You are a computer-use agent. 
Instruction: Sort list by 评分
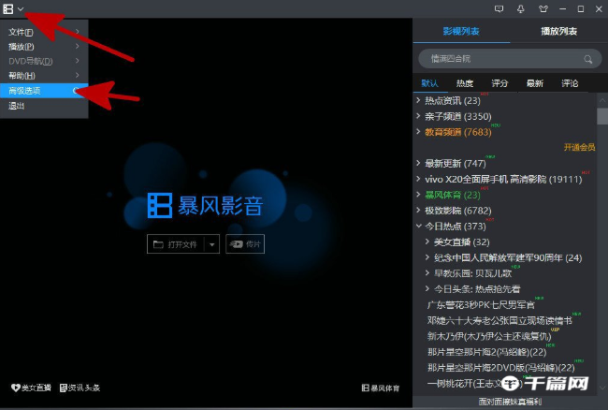499,83
